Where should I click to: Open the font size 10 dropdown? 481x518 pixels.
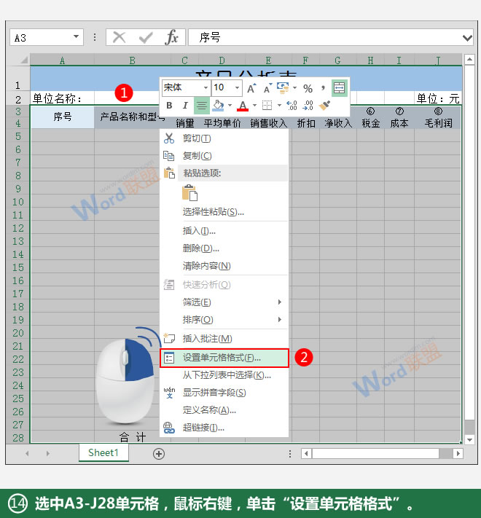[237, 87]
